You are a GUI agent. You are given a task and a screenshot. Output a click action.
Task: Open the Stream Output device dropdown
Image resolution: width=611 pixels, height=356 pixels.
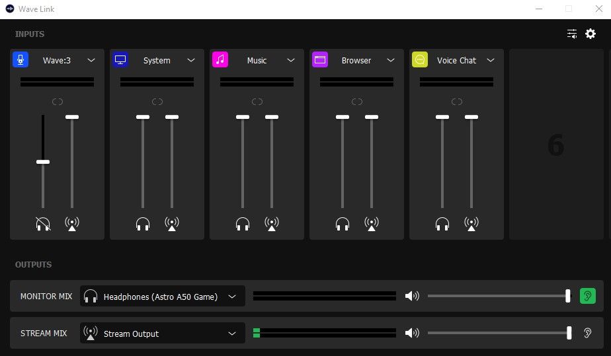point(163,333)
